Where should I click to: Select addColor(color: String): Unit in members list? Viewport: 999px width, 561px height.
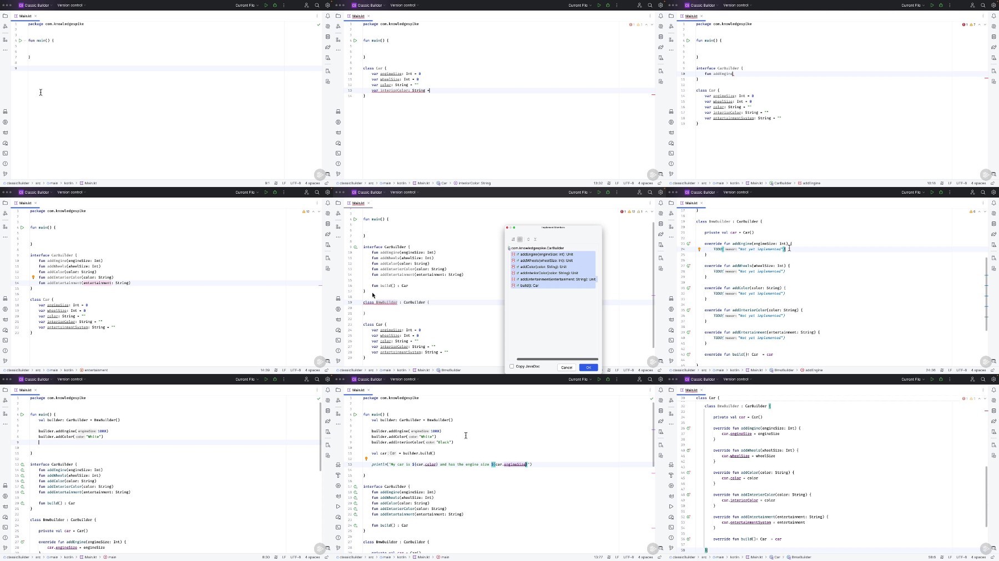(553, 266)
